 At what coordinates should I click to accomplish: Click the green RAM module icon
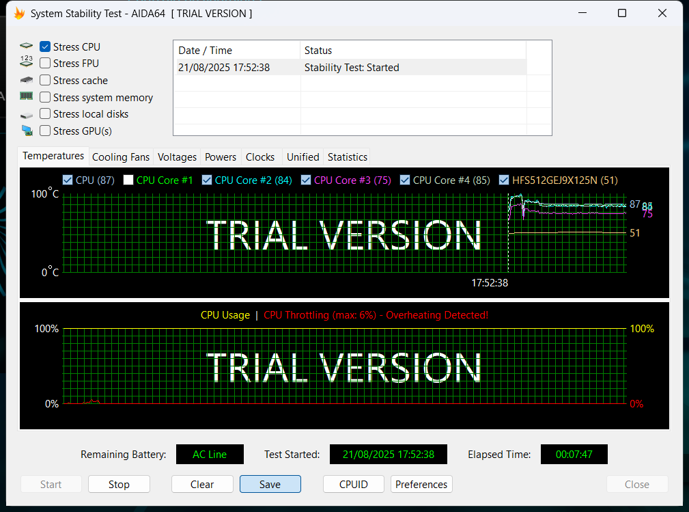(27, 96)
